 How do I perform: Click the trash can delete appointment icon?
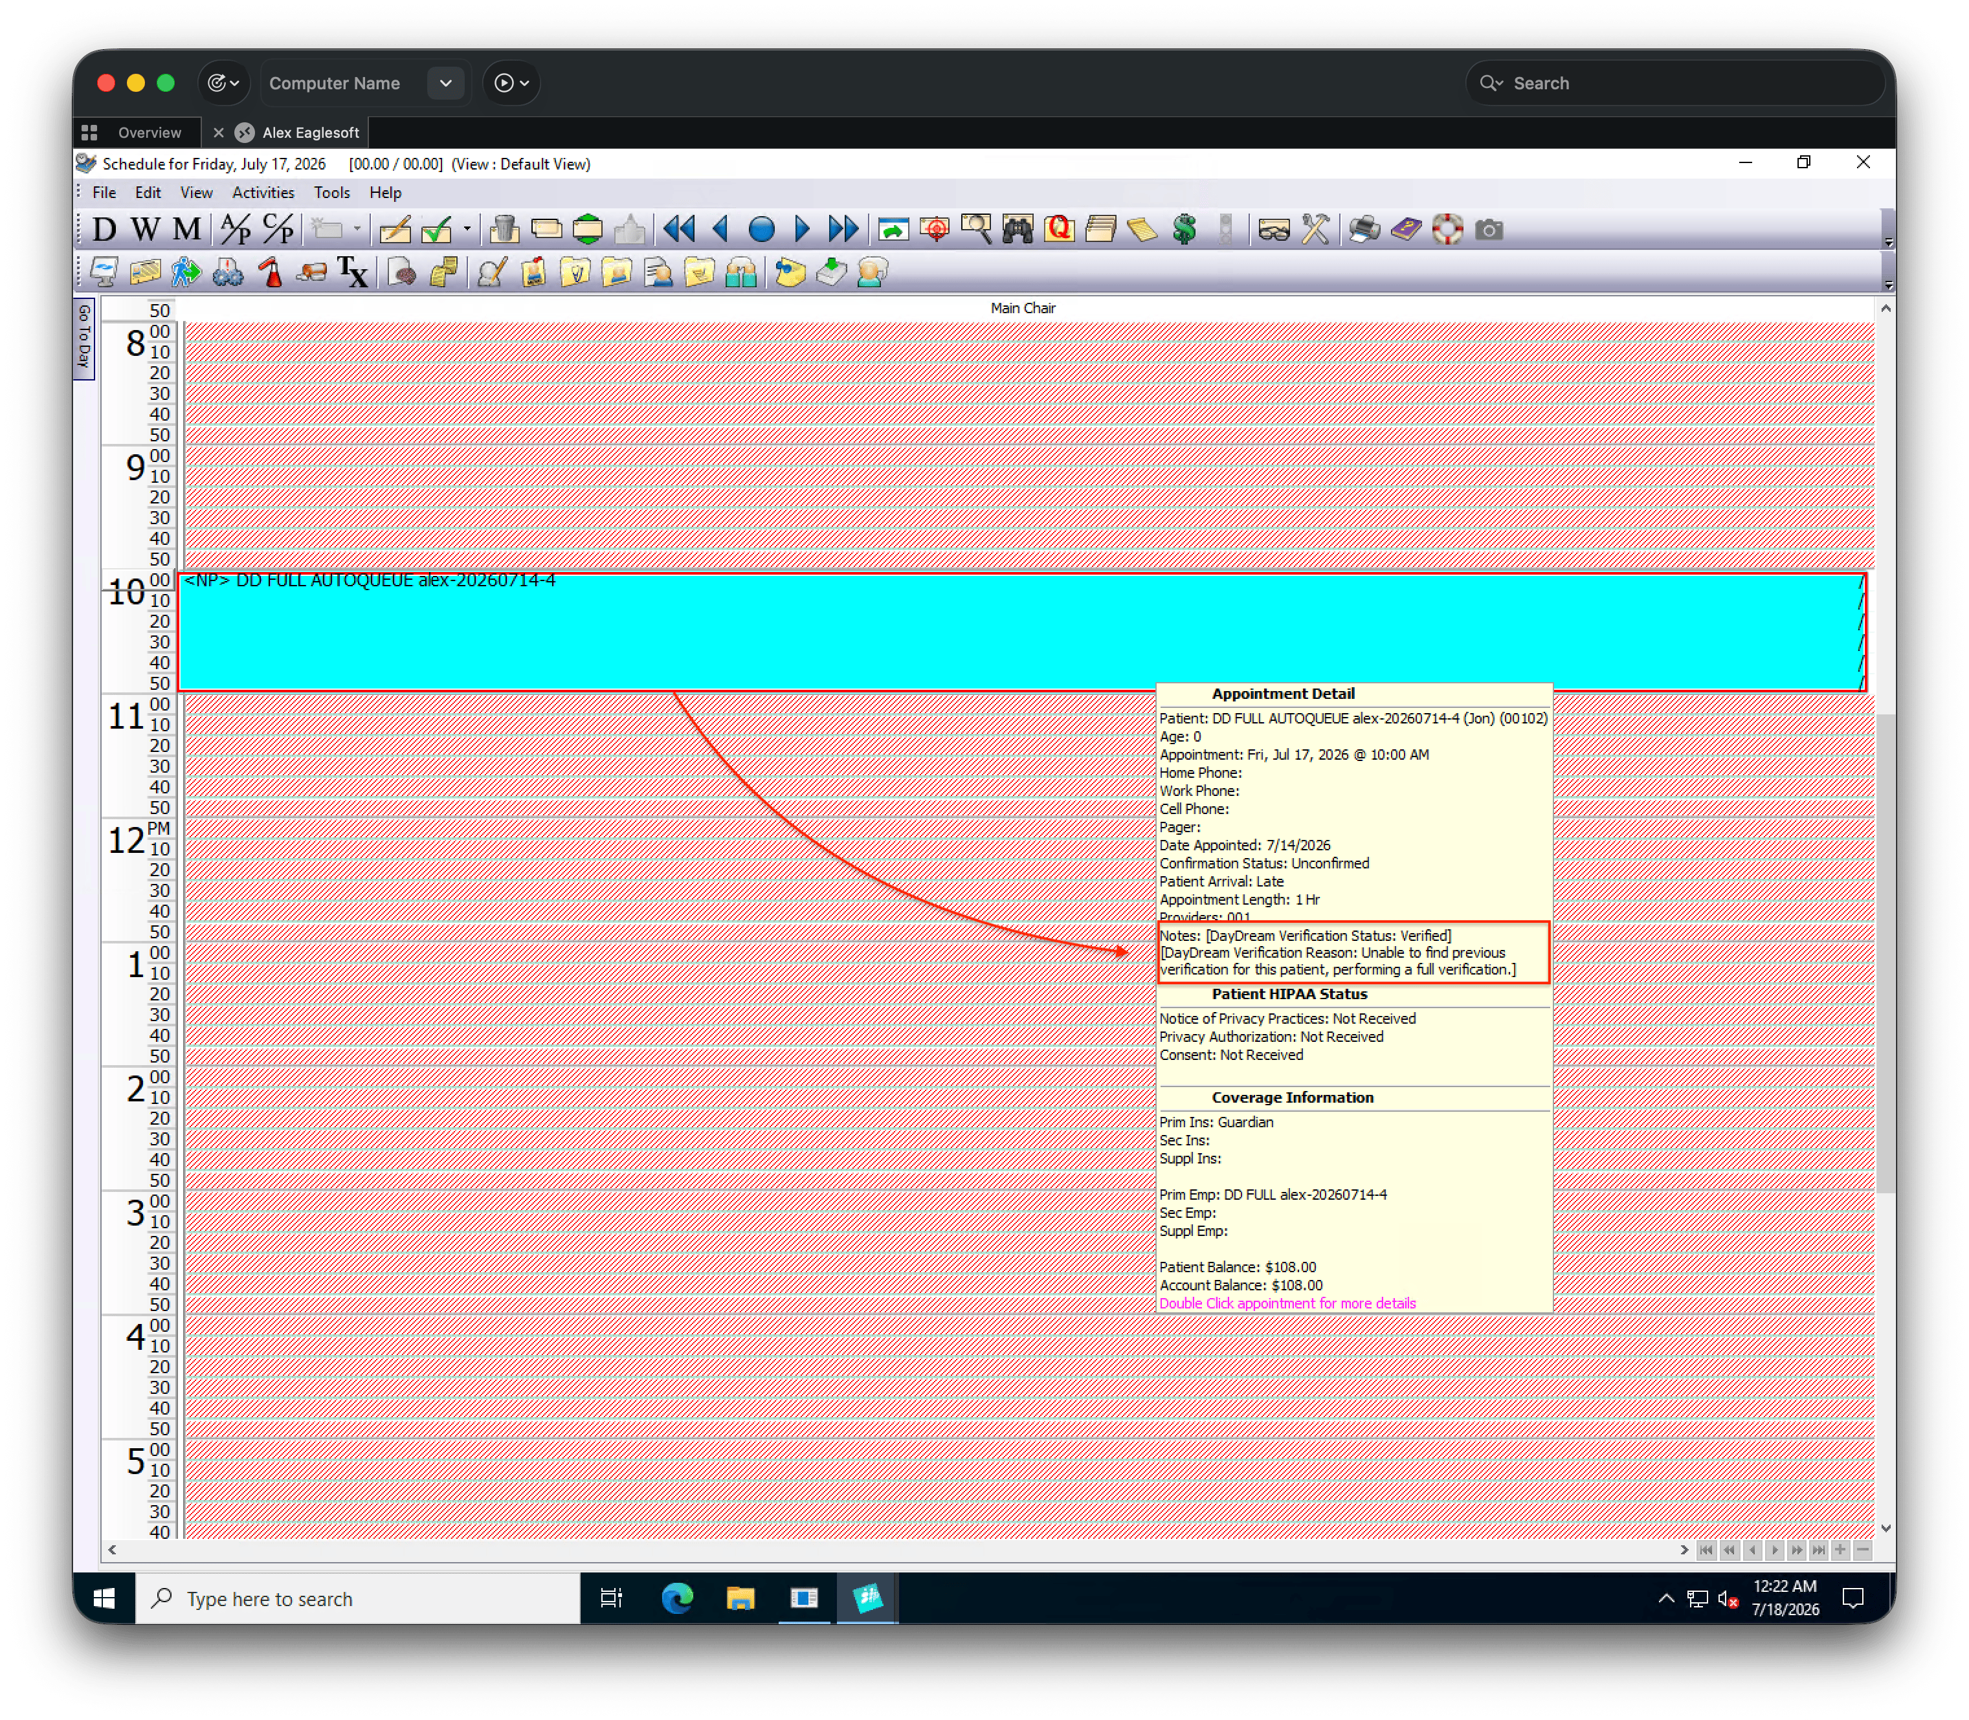[x=504, y=230]
